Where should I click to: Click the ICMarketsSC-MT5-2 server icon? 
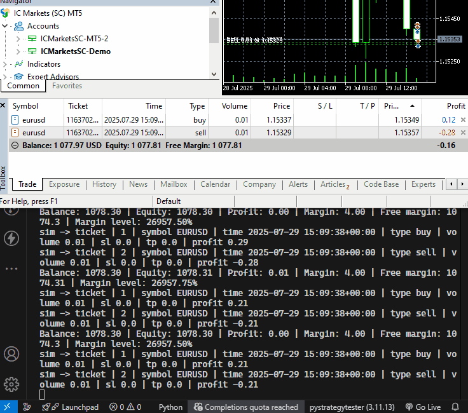[x=32, y=39]
